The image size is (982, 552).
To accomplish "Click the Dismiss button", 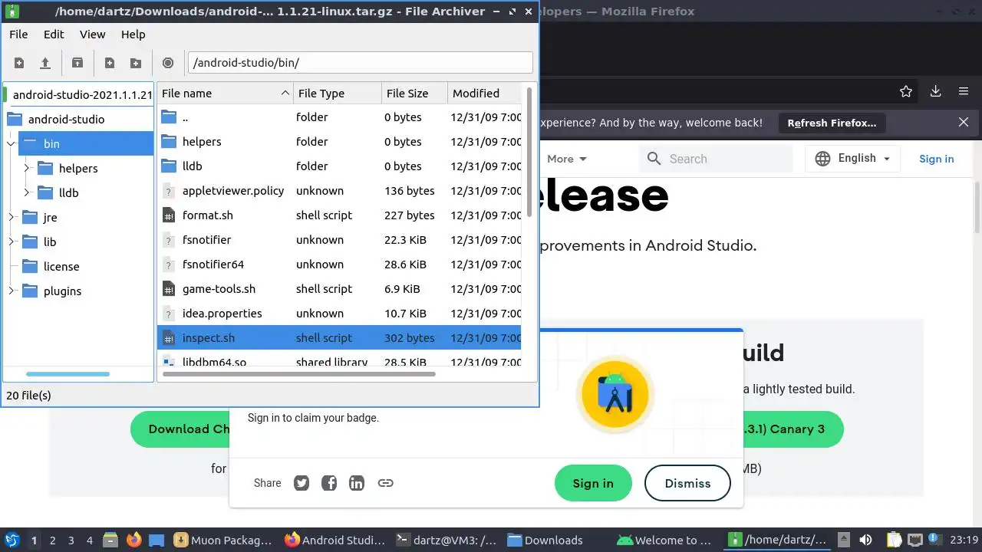I will tap(687, 483).
